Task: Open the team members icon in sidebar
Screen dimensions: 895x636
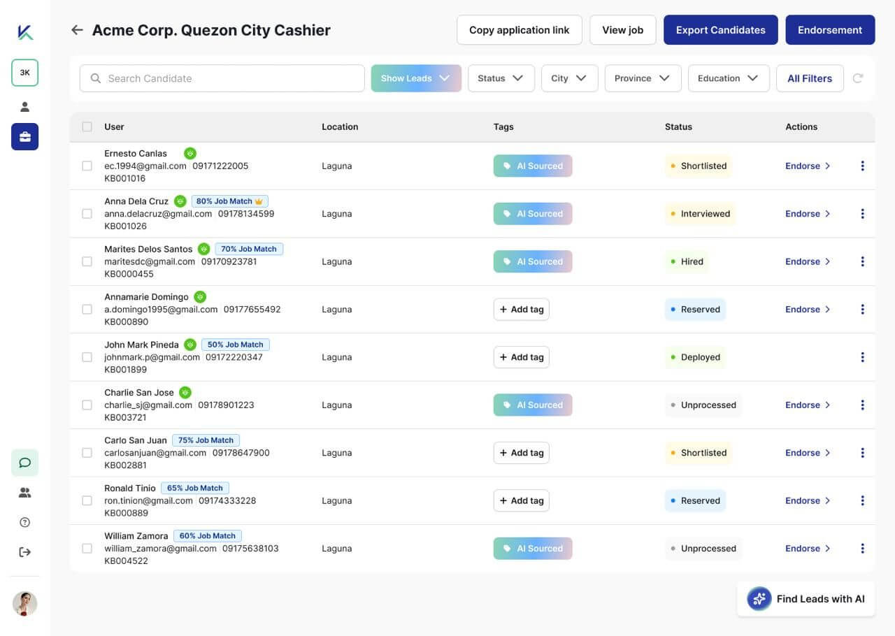Action: point(24,493)
